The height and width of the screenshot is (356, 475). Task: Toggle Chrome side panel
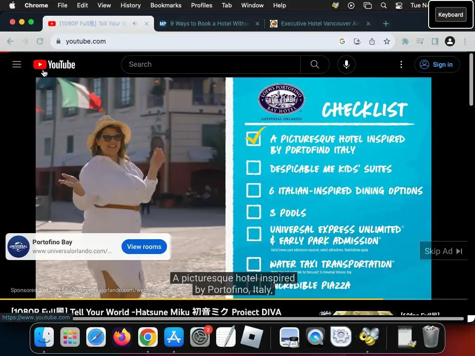pyautogui.click(x=435, y=41)
